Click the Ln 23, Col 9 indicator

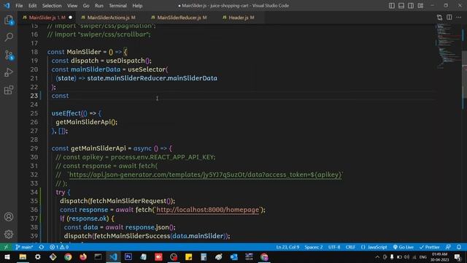point(287,247)
